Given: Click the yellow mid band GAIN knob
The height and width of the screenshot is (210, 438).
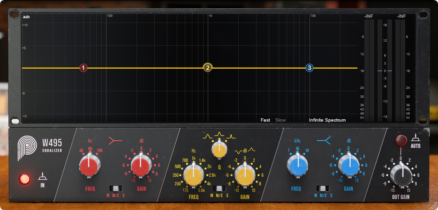Looking at the screenshot, I should (x=245, y=175).
